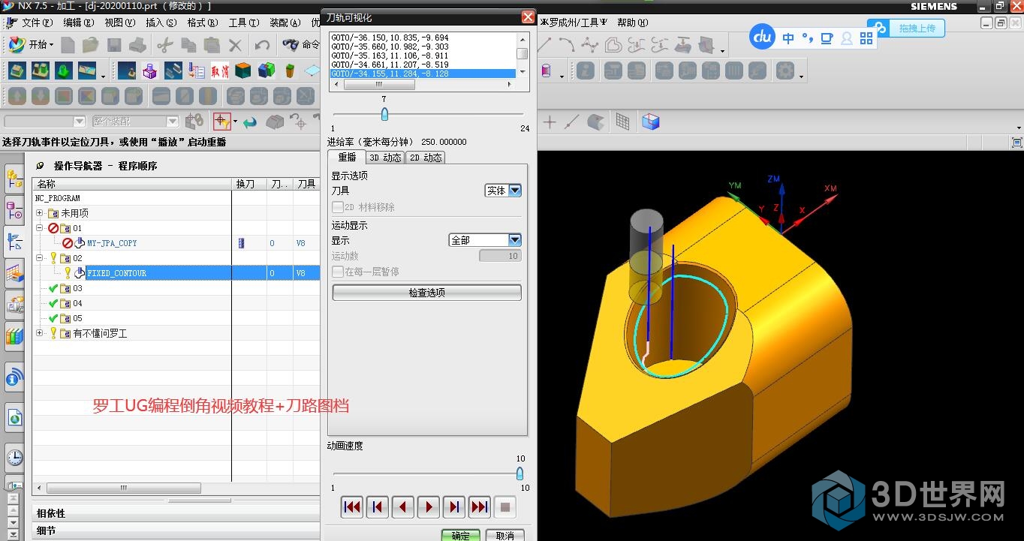Screen dimensions: 1024x541
Task: Expand the 未用项 tree node
Action: pyautogui.click(x=40, y=213)
